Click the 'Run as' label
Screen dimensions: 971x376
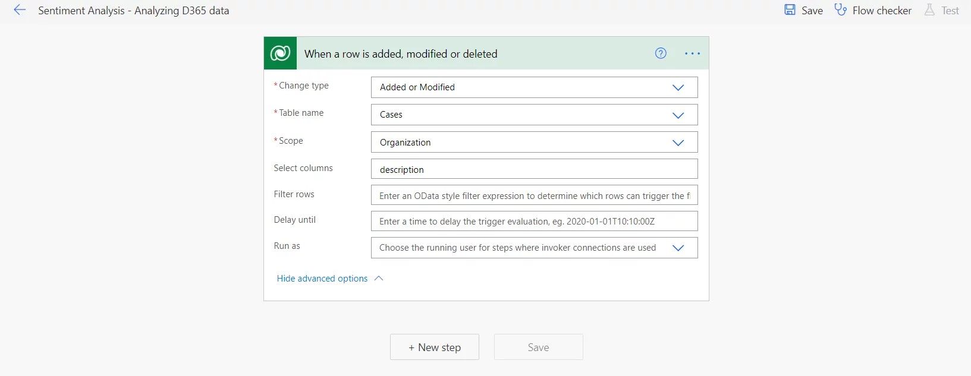pos(287,246)
